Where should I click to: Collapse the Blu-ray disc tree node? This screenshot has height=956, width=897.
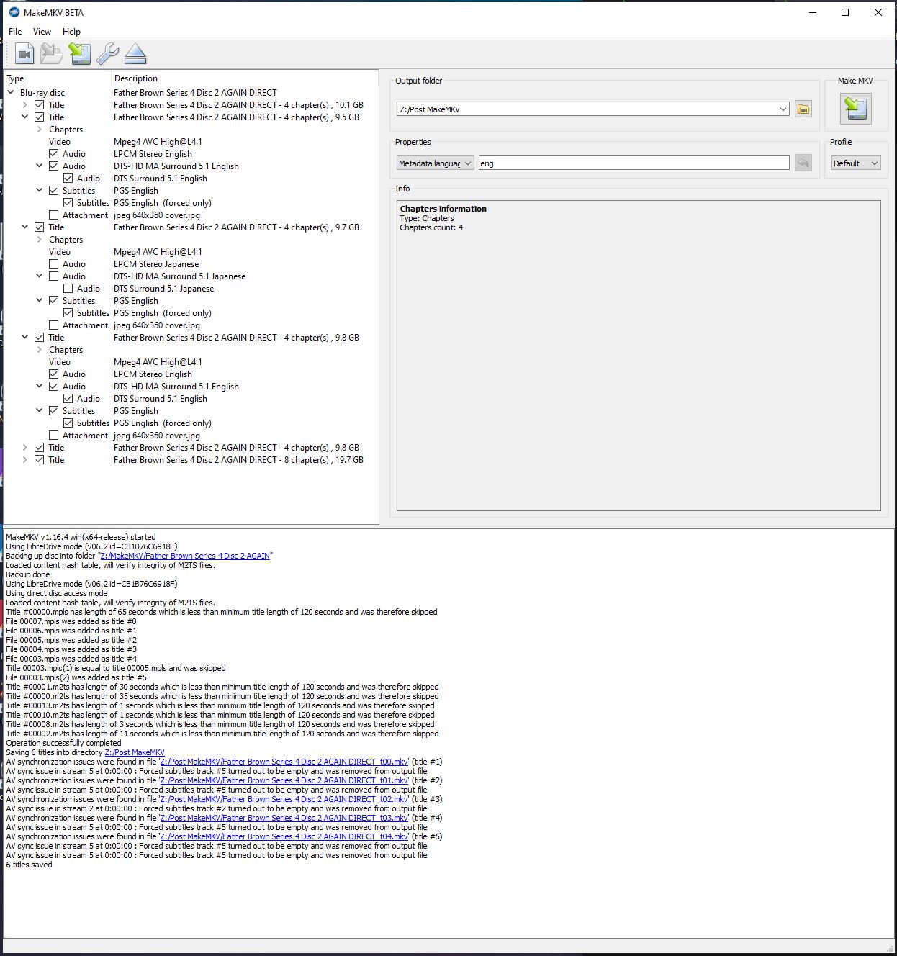(11, 92)
